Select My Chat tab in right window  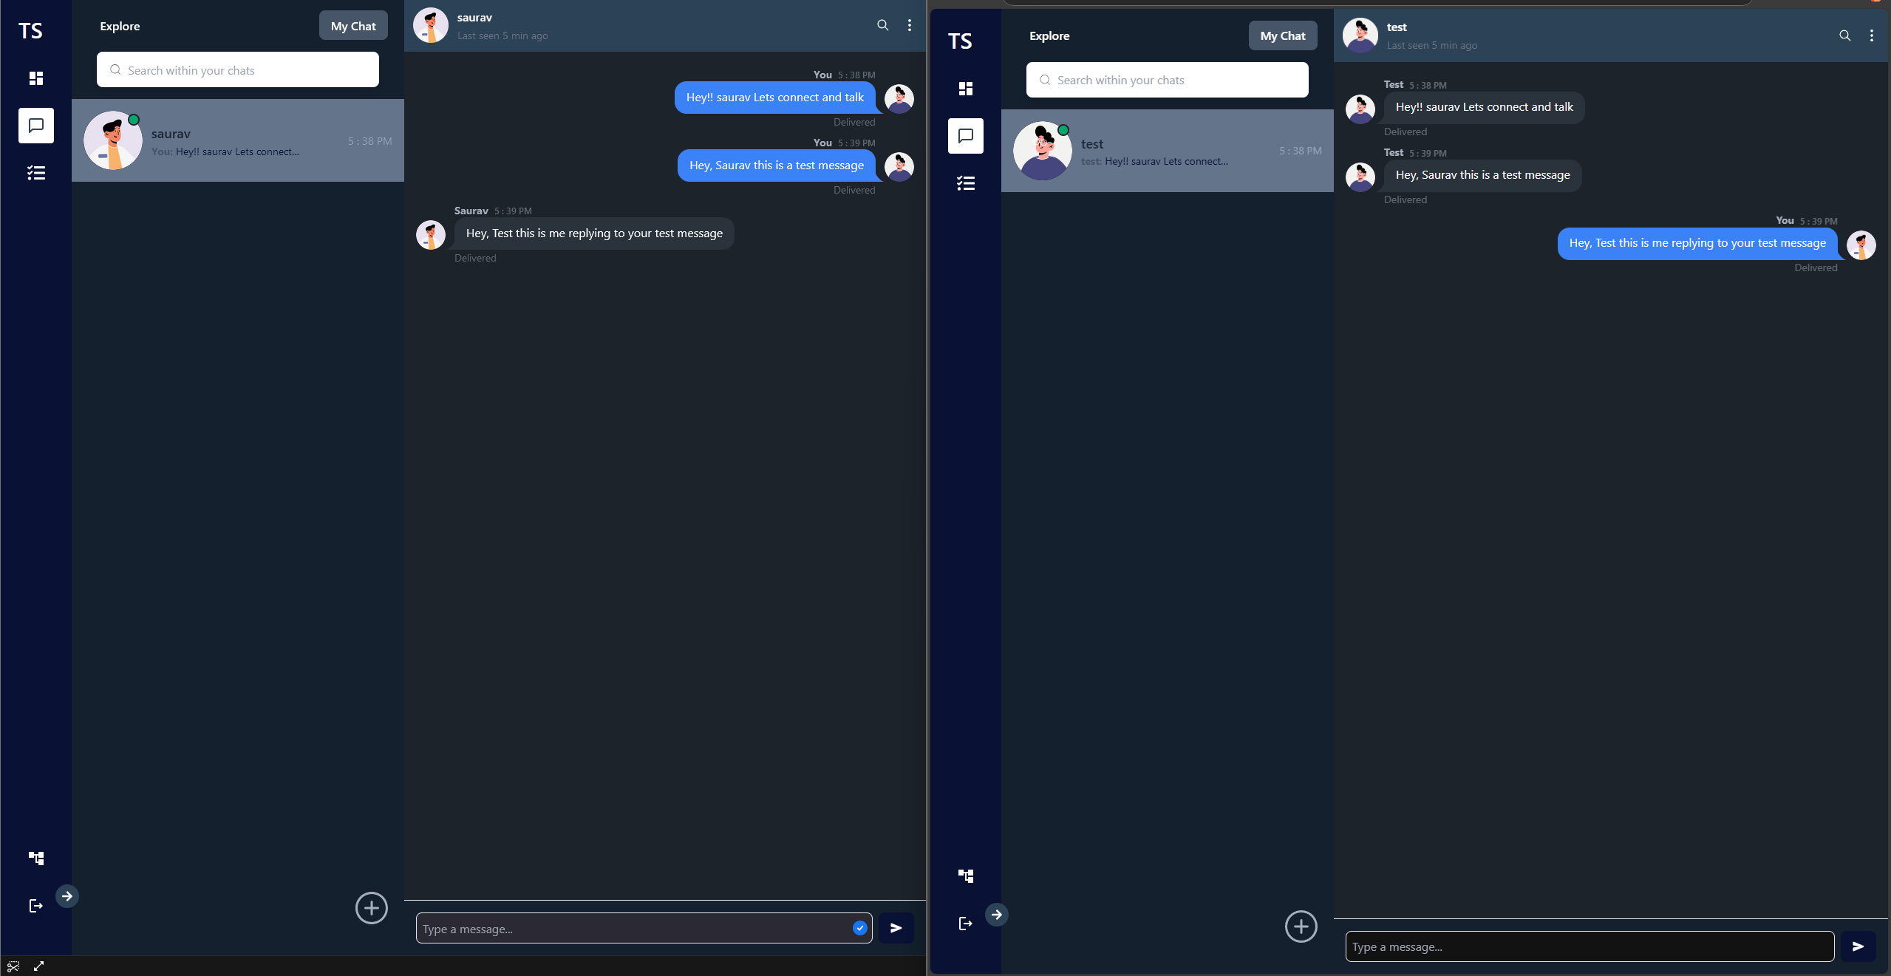pyautogui.click(x=1282, y=35)
